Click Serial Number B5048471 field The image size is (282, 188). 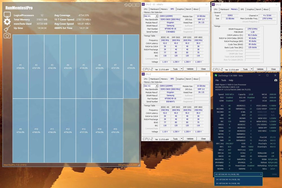pos(170,101)
